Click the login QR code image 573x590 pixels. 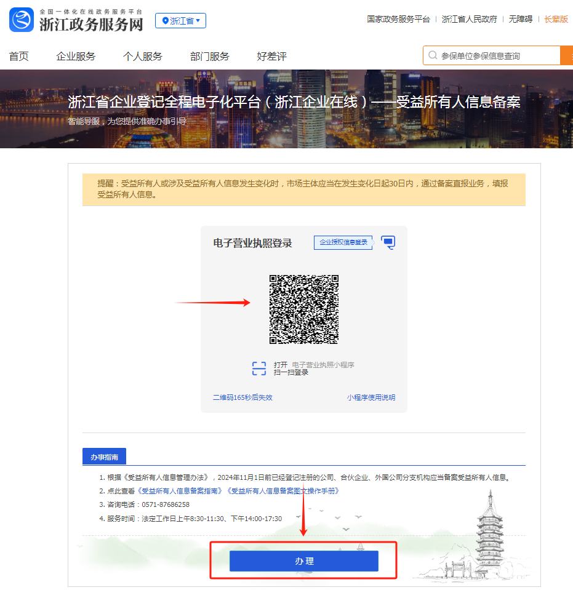(304, 309)
